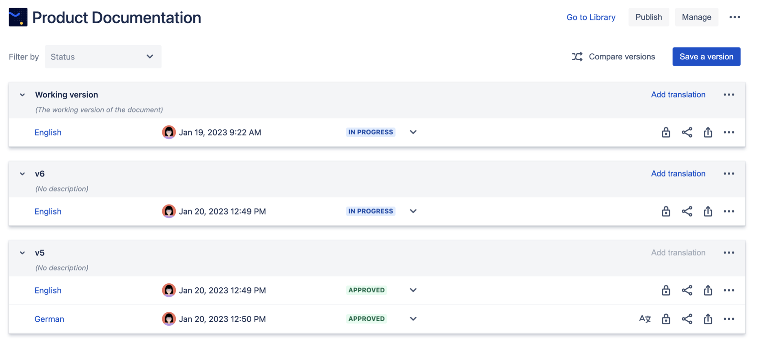This screenshot has width=758, height=342.
Task: Click the Publish button
Action: click(648, 17)
